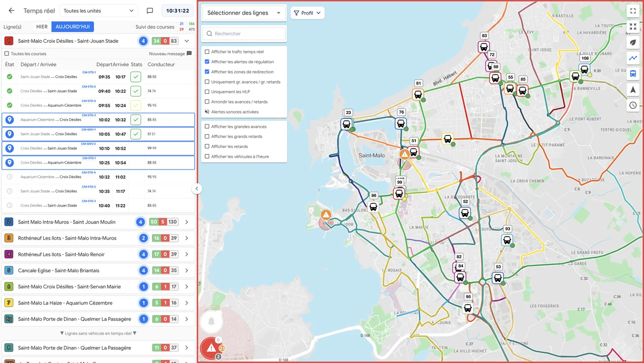Collapse side panel with left chevron
The width and height of the screenshot is (644, 363).
pos(197,189)
